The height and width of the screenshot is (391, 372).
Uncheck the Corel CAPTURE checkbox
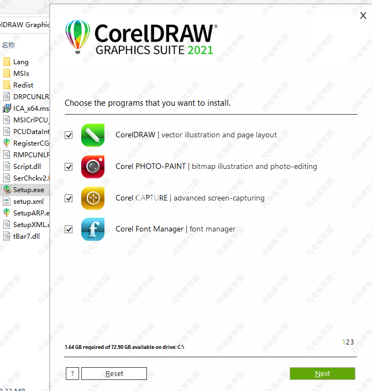(x=69, y=198)
